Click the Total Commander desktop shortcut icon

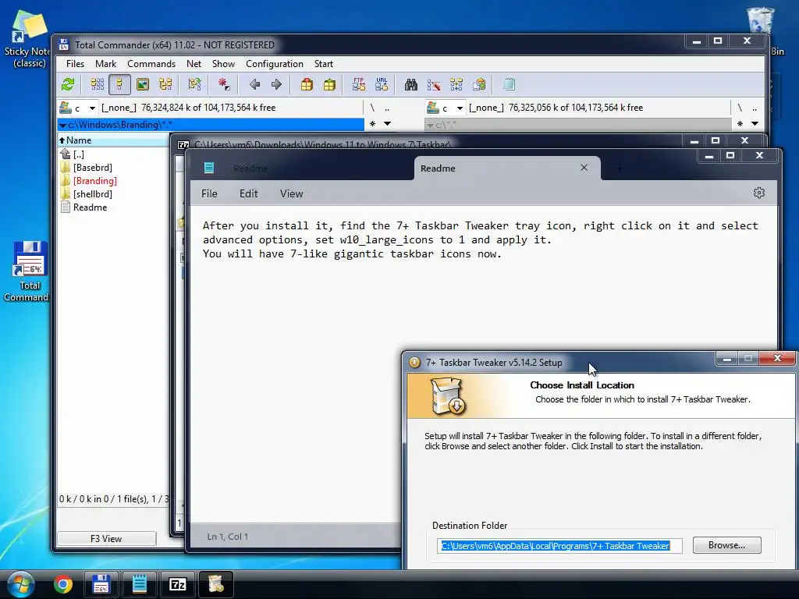coord(28,271)
